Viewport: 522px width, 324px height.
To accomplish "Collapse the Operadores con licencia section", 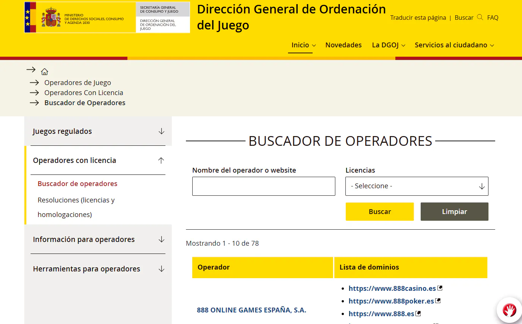I will pos(161,160).
